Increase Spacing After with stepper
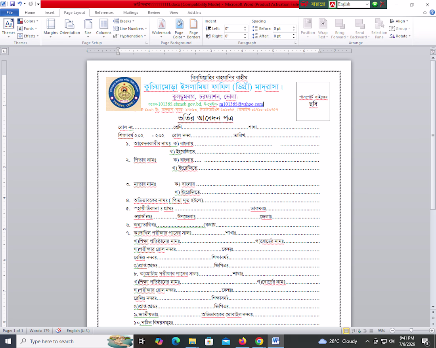The image size is (436, 348). [294, 35]
